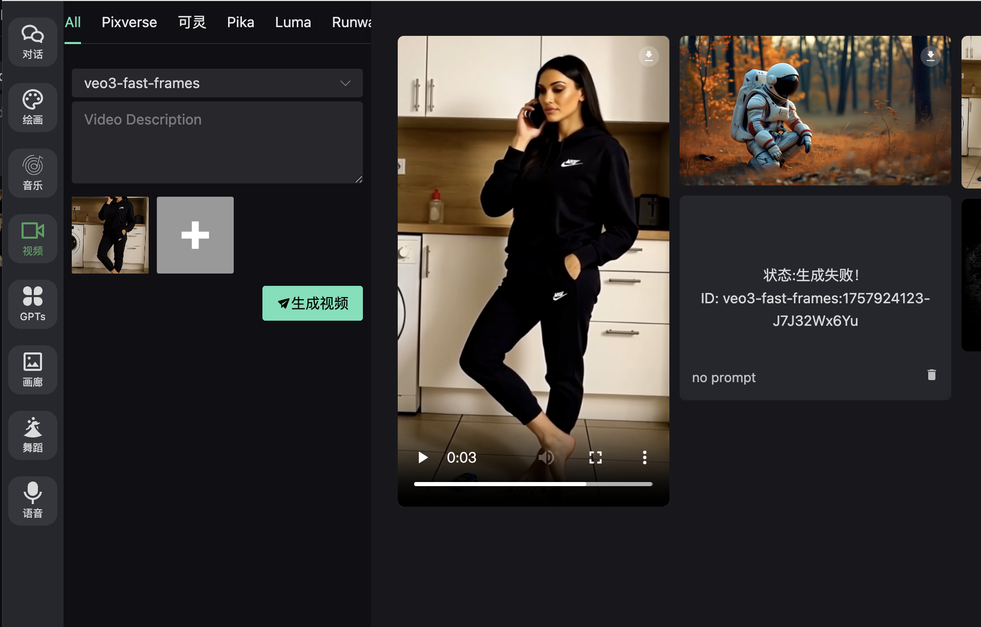The width and height of the screenshot is (981, 627).
Task: Open the 对话 chat section in sidebar
Action: 32,42
